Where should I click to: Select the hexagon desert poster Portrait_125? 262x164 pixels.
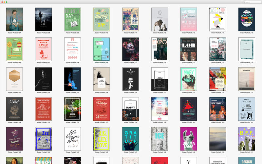click(x=14, y=79)
